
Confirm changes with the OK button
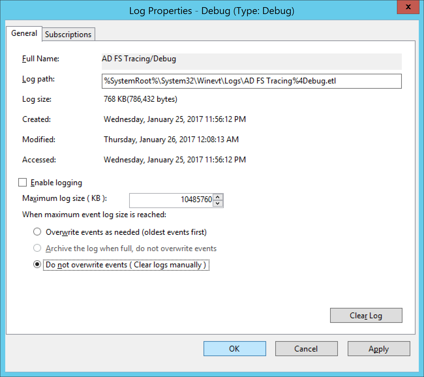pyautogui.click(x=235, y=349)
